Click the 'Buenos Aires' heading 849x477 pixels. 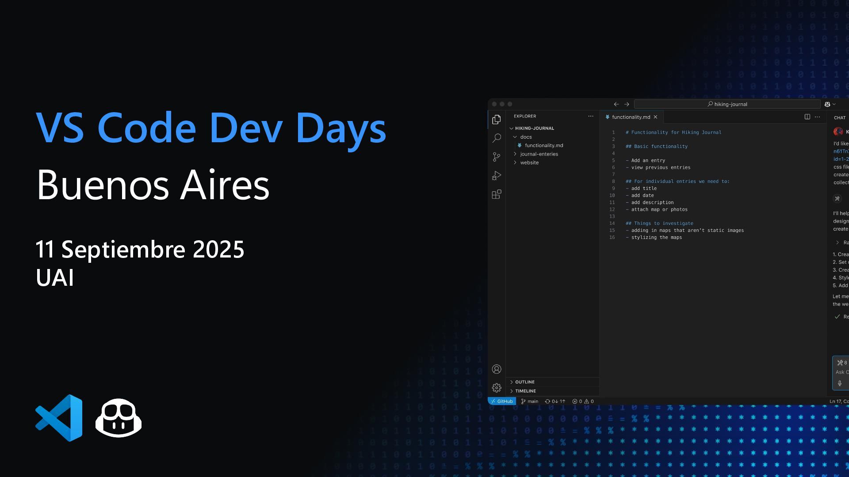click(x=153, y=184)
